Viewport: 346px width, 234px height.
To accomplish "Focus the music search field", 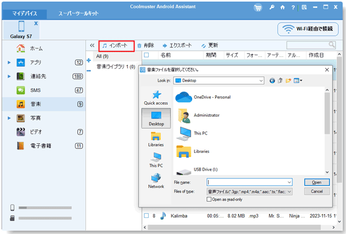I will (308, 45).
